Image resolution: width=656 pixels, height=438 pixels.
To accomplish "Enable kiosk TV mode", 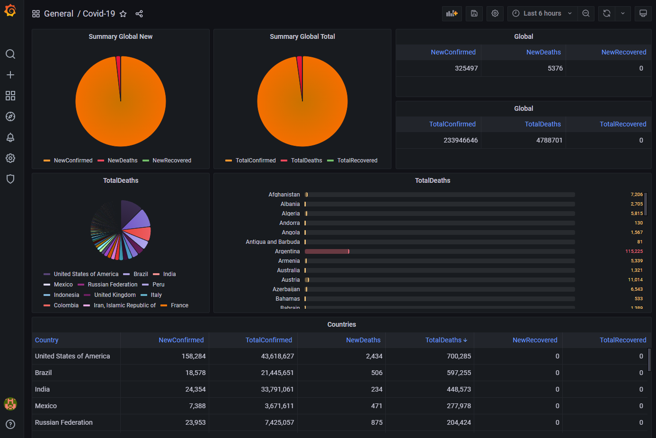I will coord(643,13).
